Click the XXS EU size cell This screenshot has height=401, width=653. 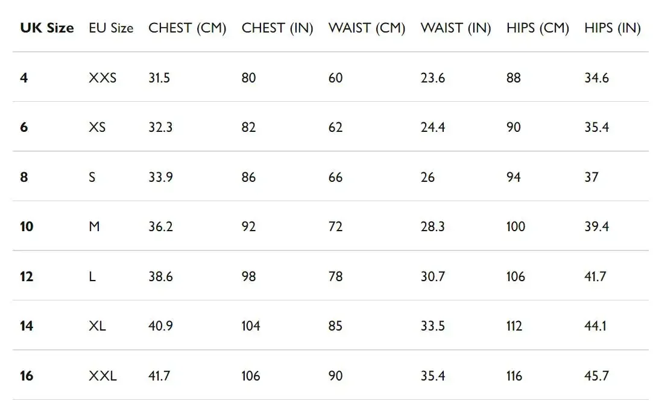point(103,78)
